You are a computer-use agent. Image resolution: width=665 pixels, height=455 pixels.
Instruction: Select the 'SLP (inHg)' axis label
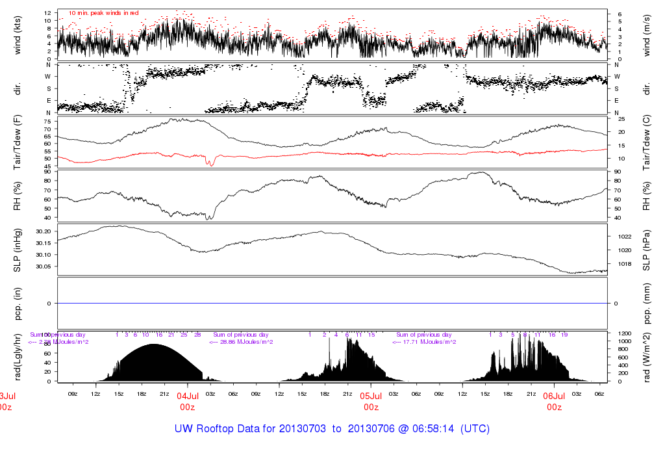point(18,250)
